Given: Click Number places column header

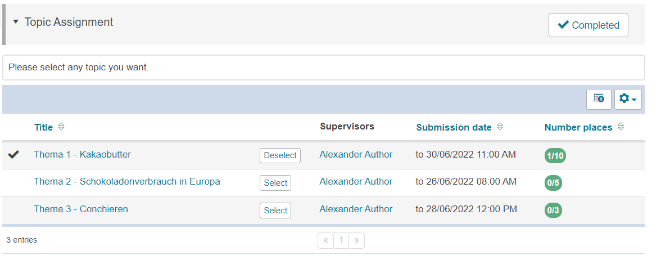Looking at the screenshot, I should (578, 127).
